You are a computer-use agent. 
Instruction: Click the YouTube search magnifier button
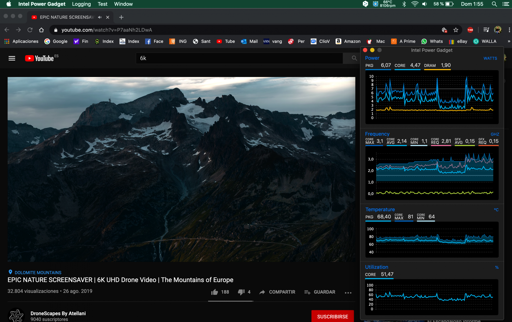click(354, 58)
